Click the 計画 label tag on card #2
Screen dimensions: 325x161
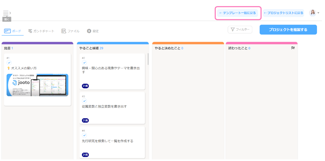click(85, 86)
